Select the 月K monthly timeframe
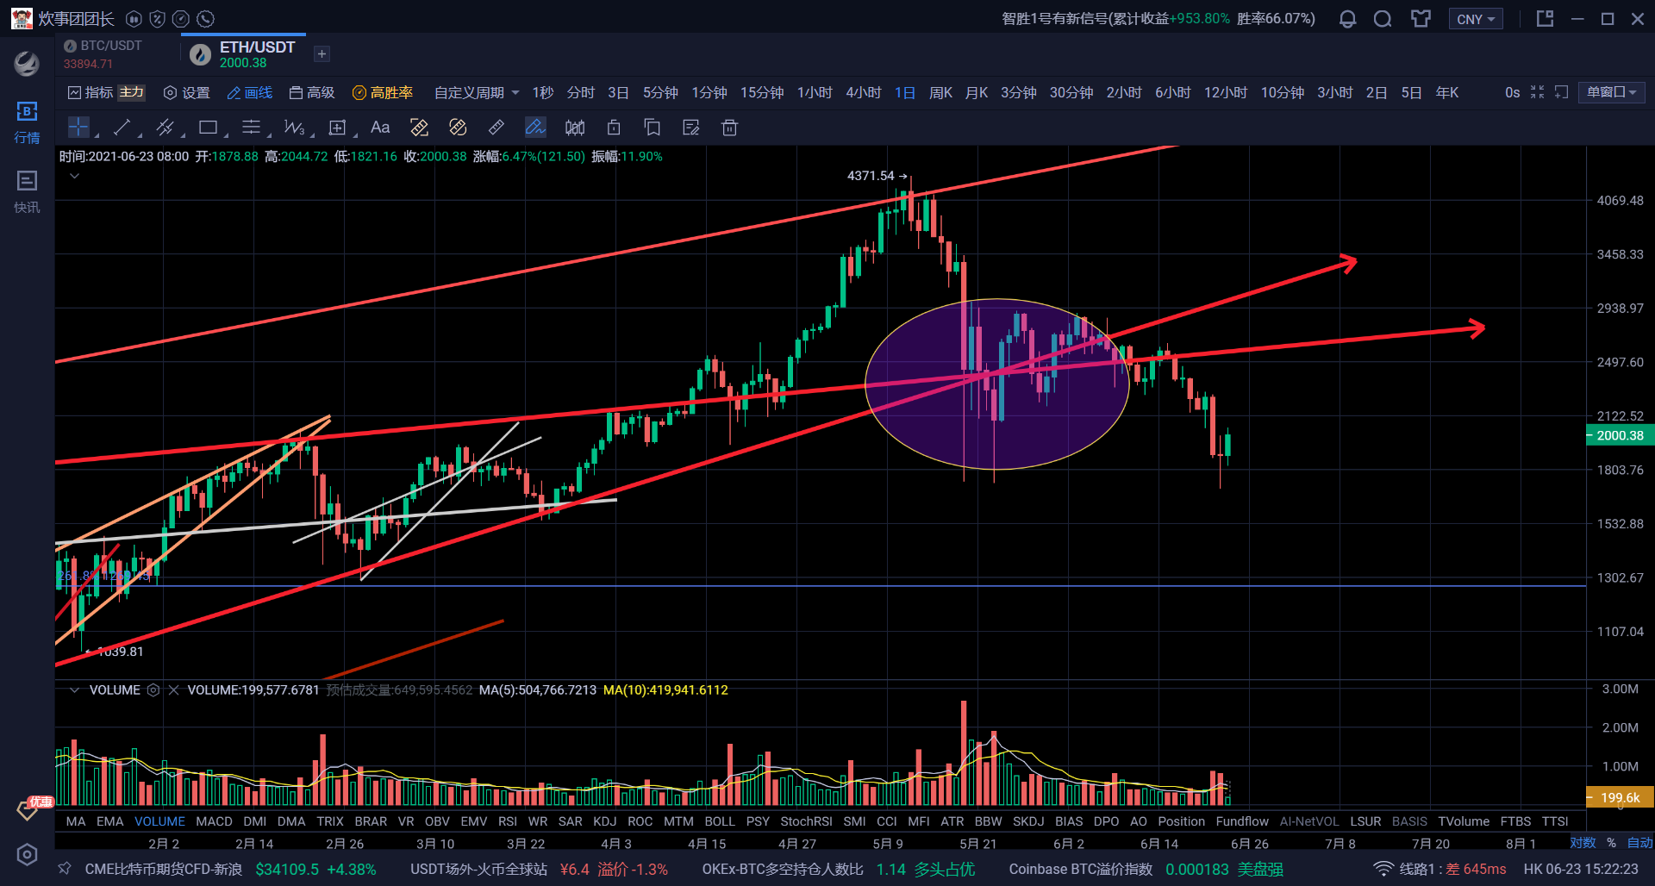 (977, 92)
